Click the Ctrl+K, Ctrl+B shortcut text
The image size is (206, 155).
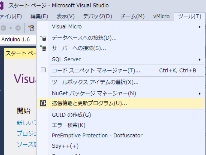(178, 71)
